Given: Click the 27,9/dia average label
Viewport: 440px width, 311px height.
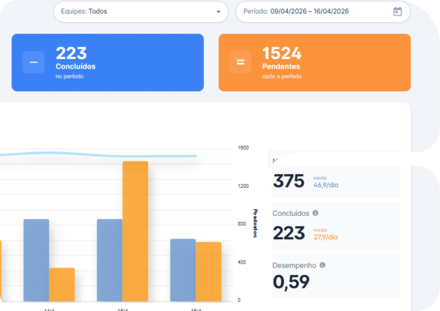Looking at the screenshot, I should 325,237.
